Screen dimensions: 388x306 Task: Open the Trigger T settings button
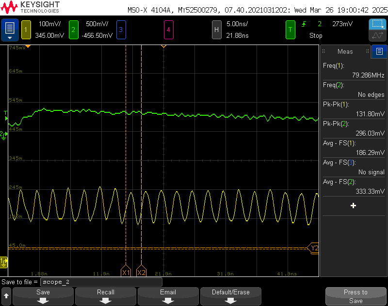point(290,30)
